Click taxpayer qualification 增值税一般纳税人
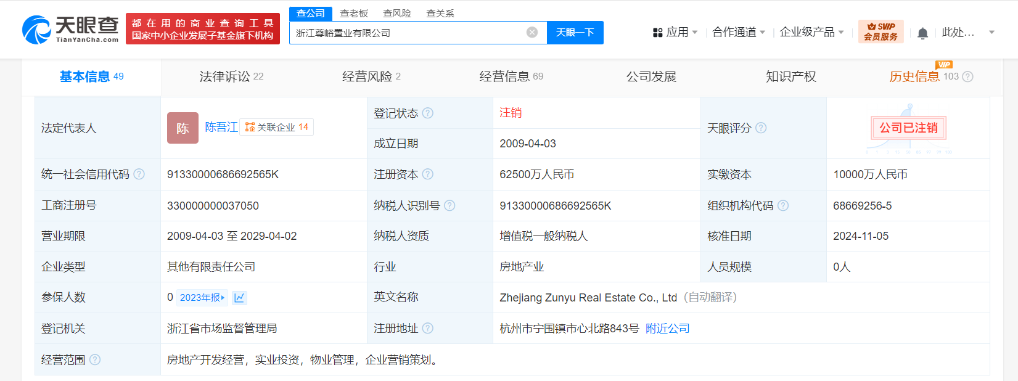This screenshot has height=381, width=1018. point(544,236)
